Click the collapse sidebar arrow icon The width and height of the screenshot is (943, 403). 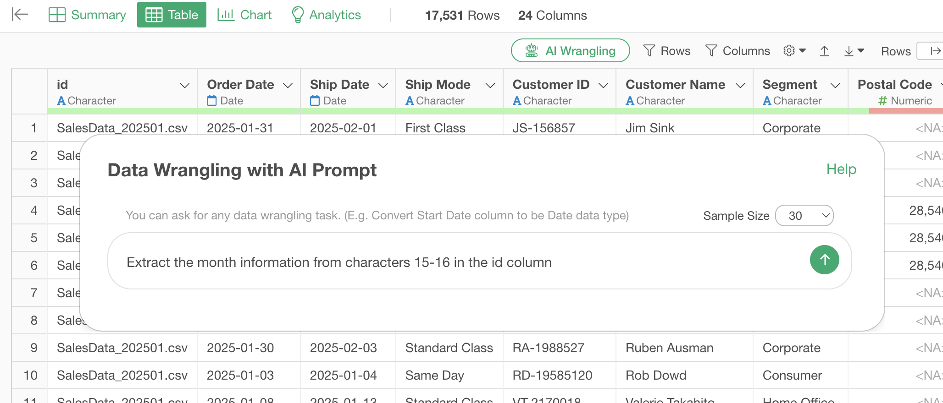[20, 15]
